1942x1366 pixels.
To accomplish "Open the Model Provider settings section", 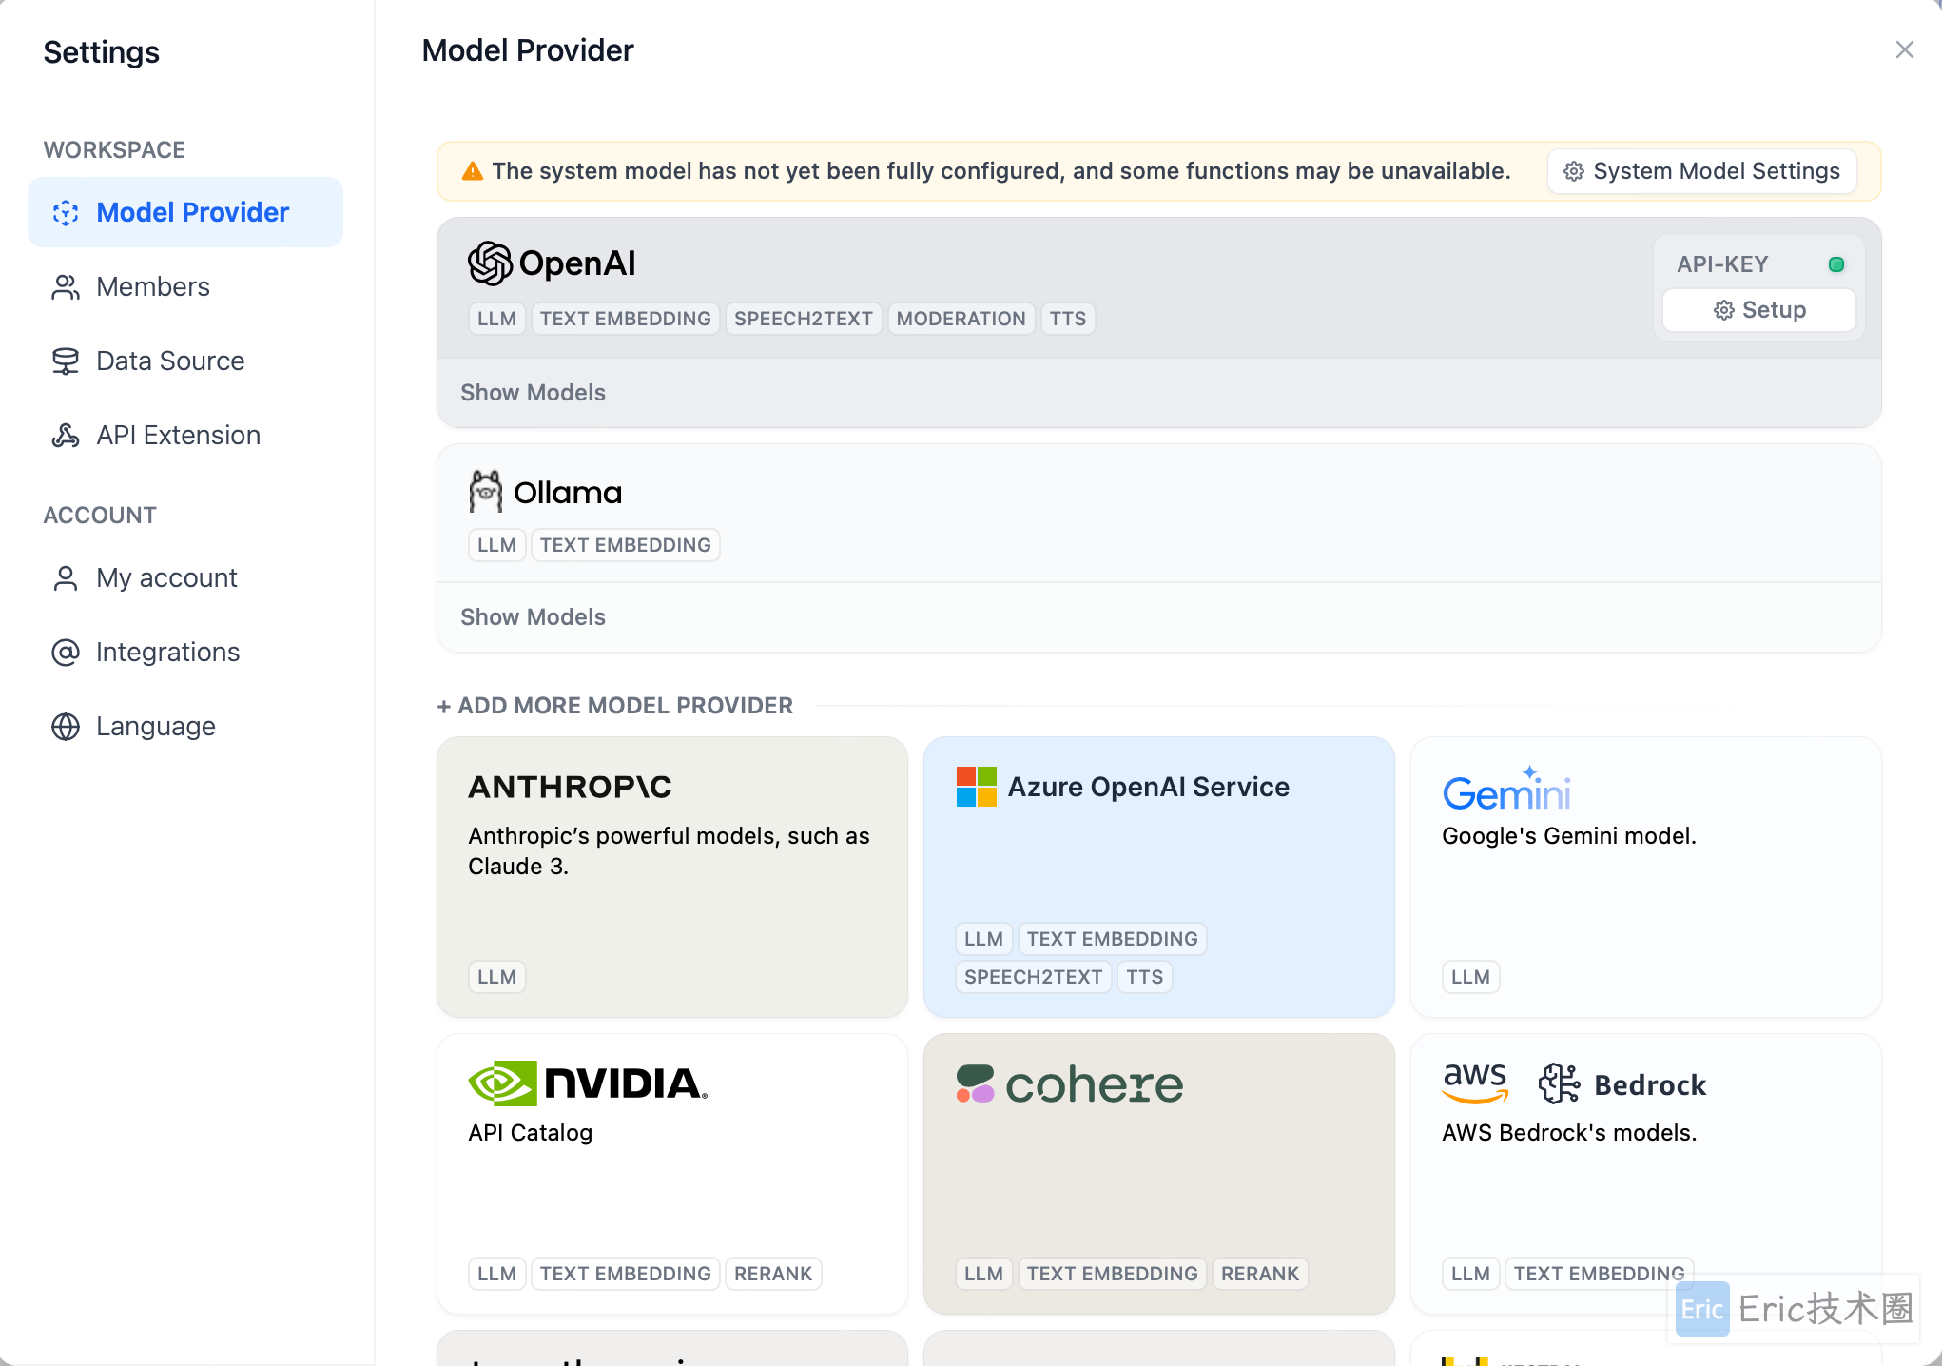I will click(185, 212).
